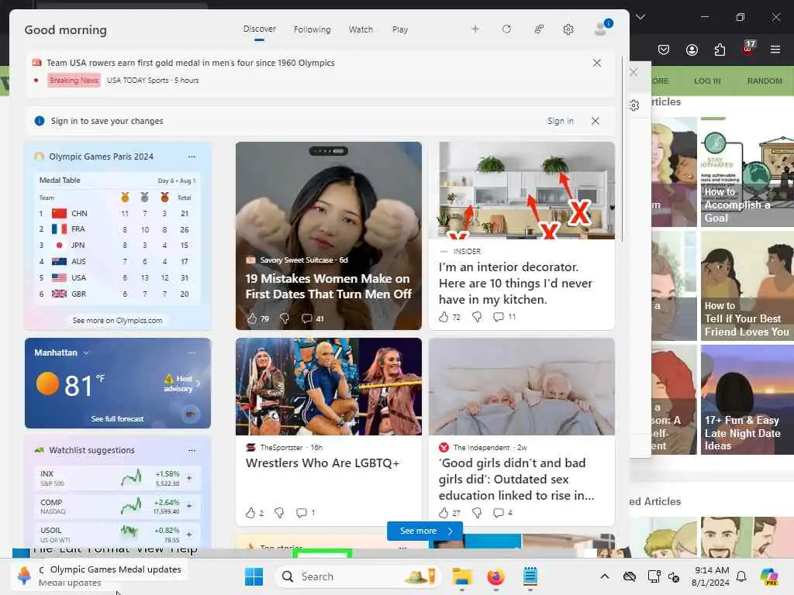Open Notepad from the taskbar
This screenshot has width=794, height=595.
click(x=530, y=576)
